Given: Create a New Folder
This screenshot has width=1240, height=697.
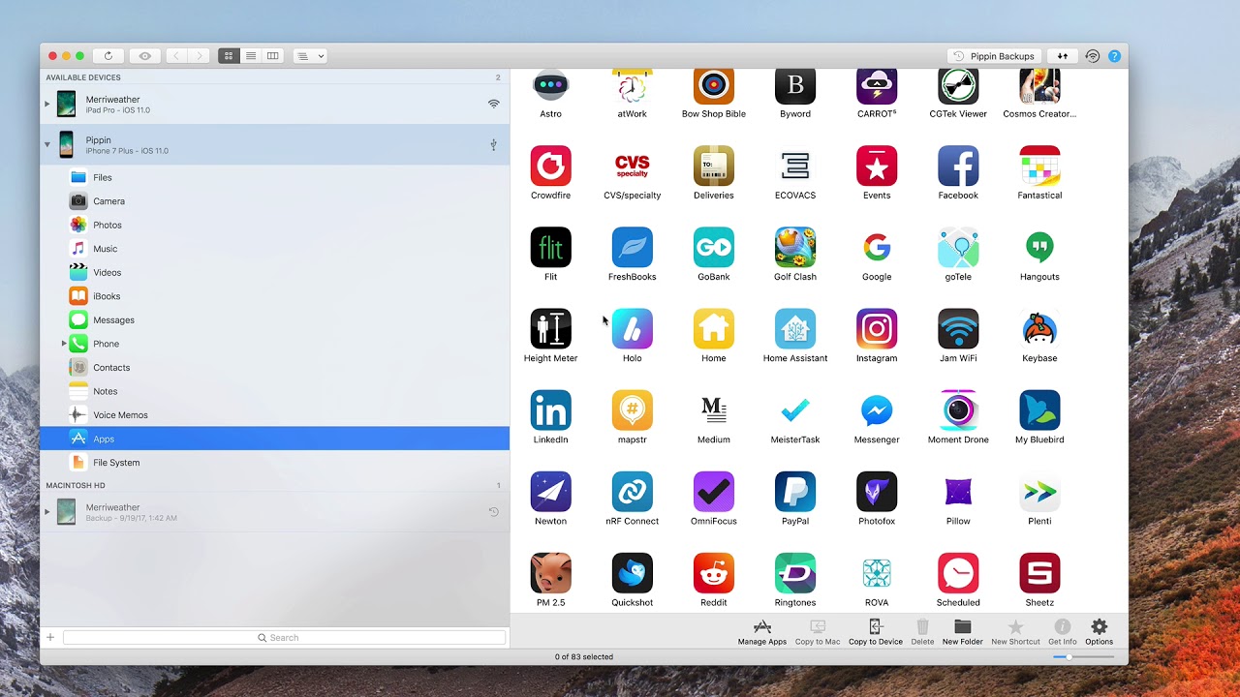Looking at the screenshot, I should pyautogui.click(x=962, y=632).
